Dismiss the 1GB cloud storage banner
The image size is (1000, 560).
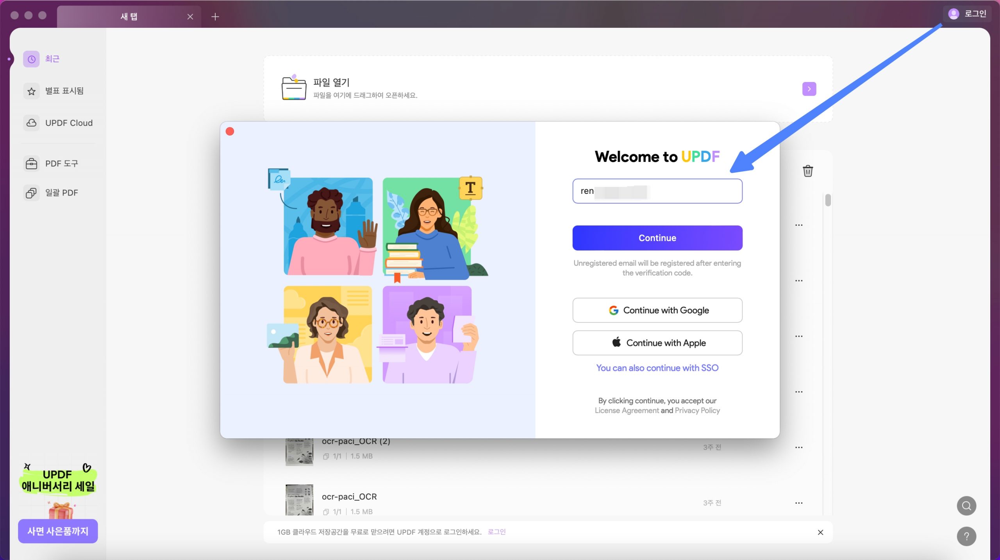click(820, 532)
